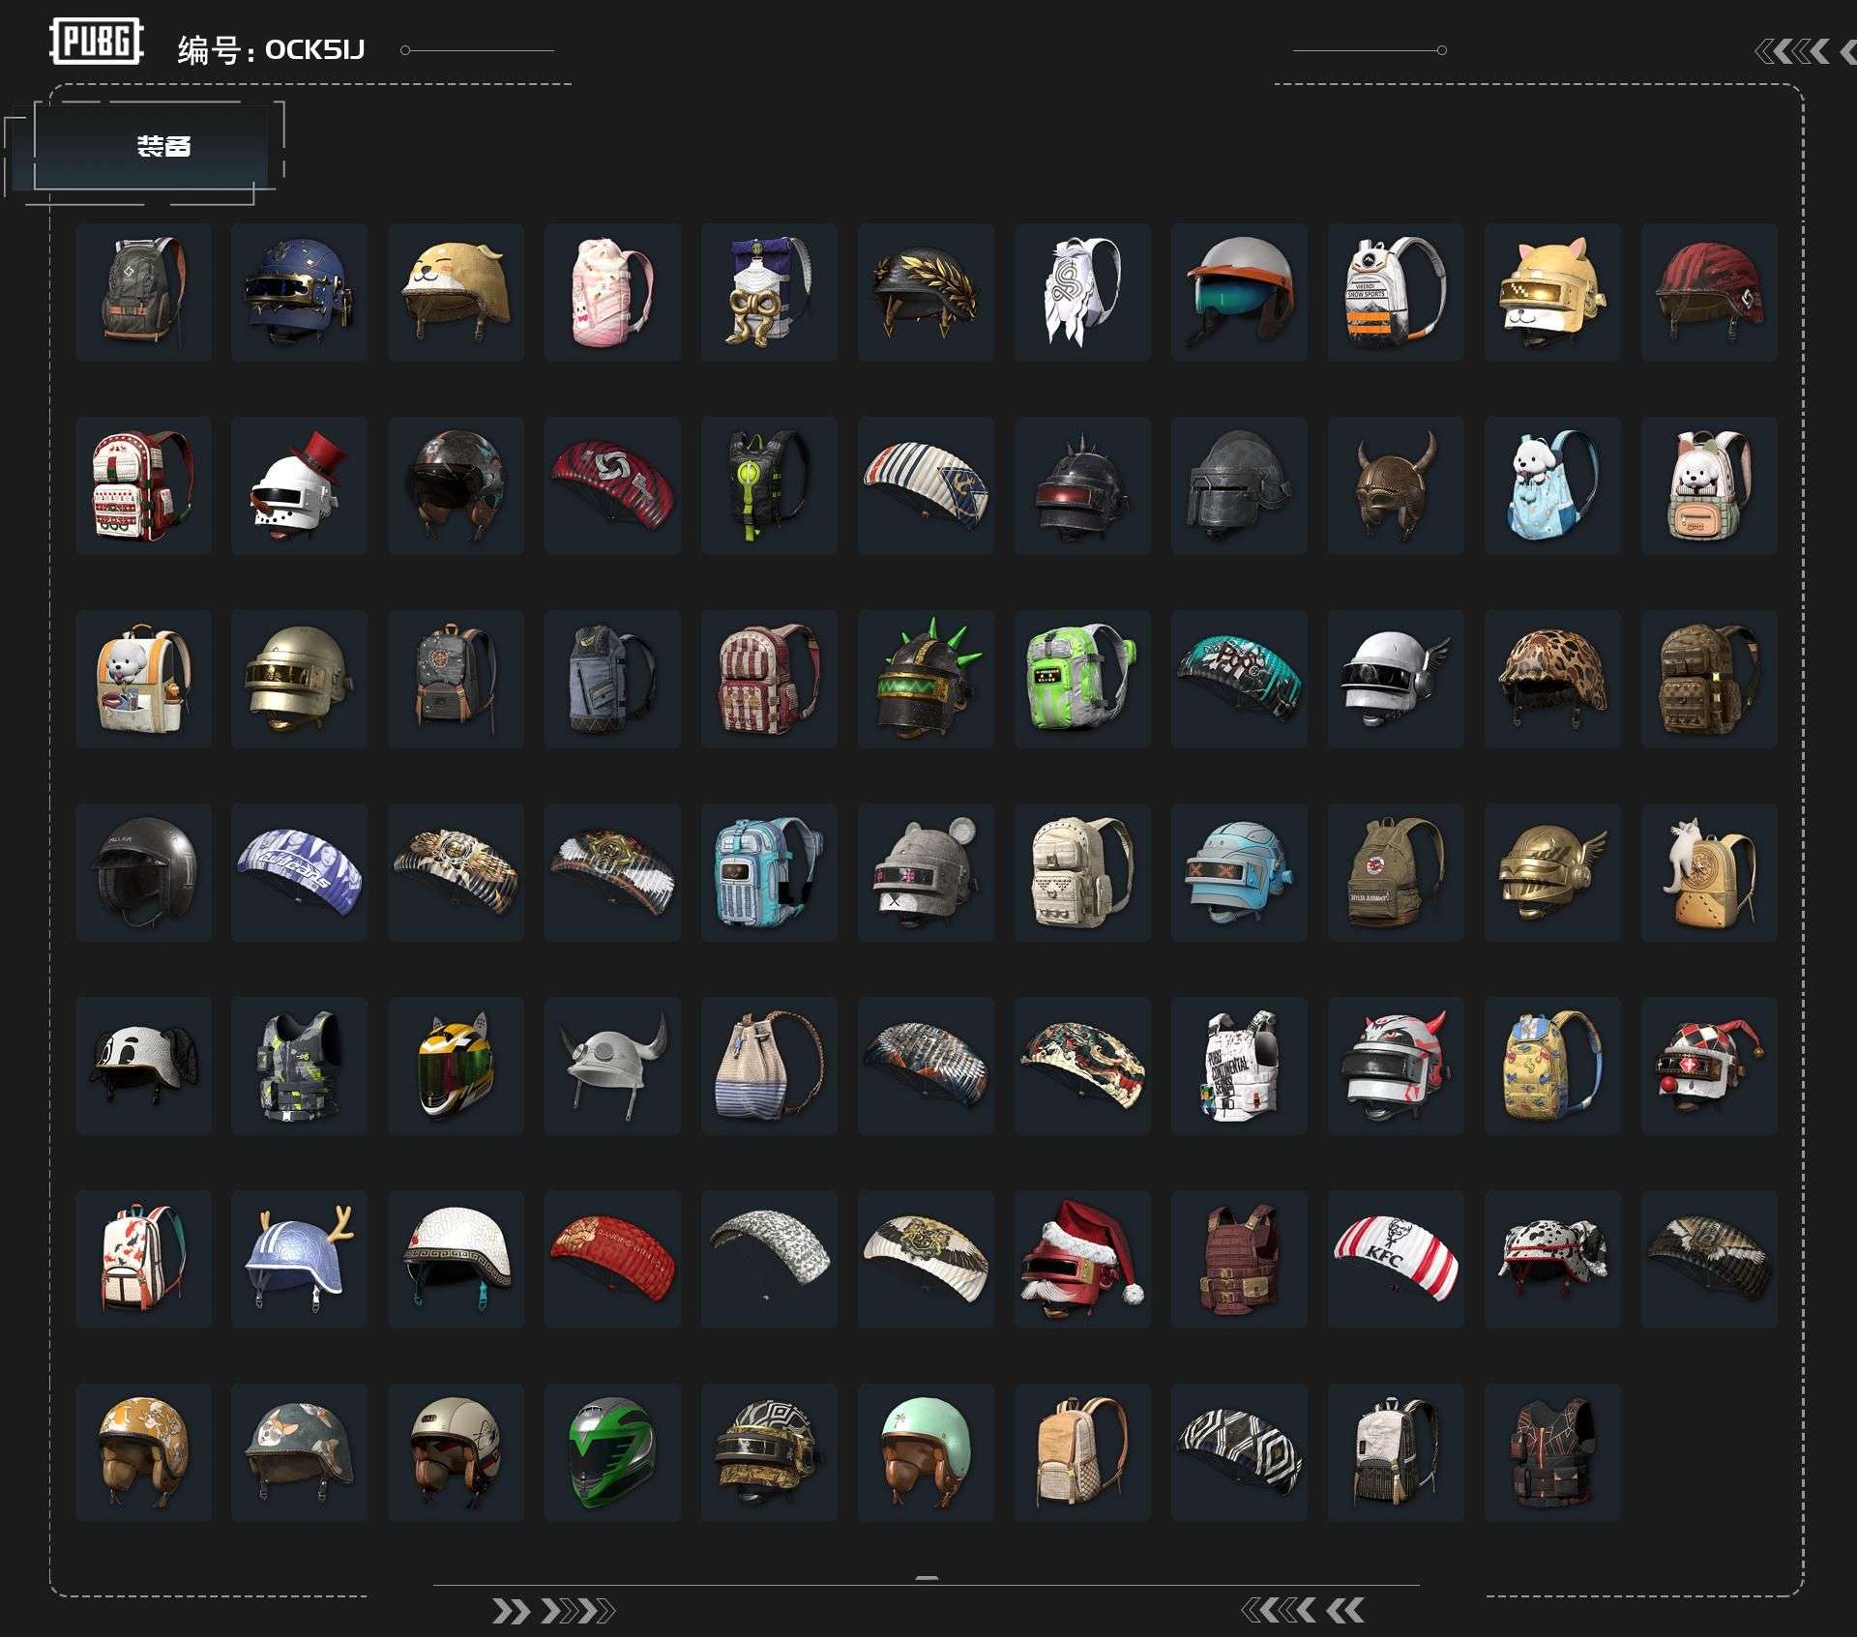Select the brown camouflage backpack
This screenshot has height=1637, width=1857.
coord(1710,679)
